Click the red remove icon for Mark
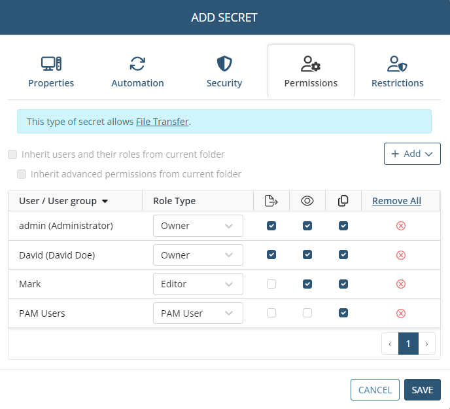Image resolution: width=450 pixels, height=409 pixels. pyautogui.click(x=401, y=284)
